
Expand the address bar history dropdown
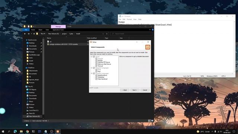103,34
